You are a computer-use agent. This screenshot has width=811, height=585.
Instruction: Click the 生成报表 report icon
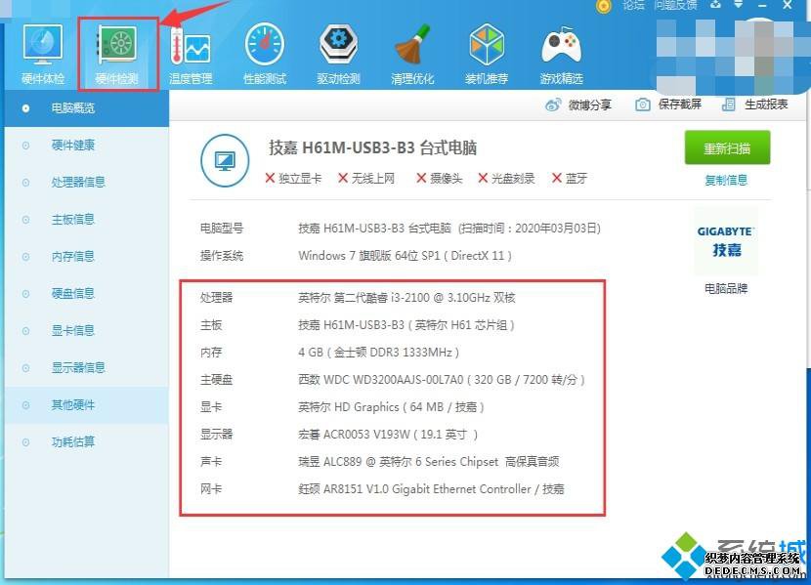[x=729, y=104]
